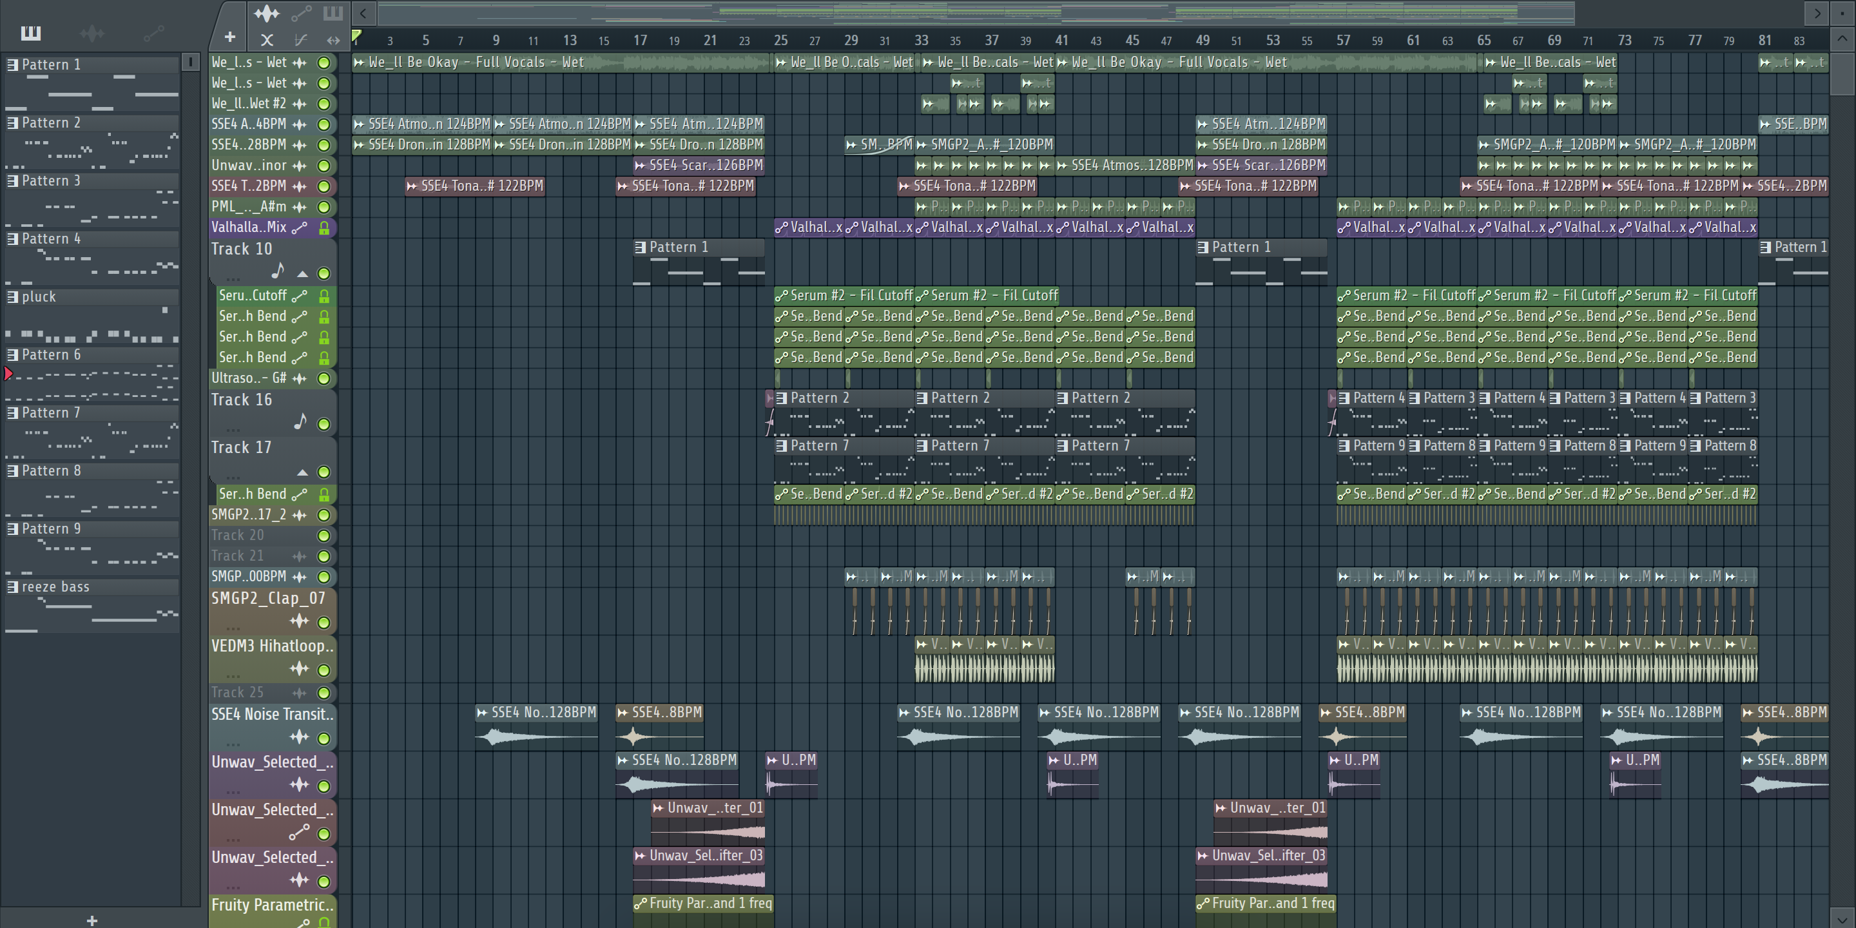Click the pluck pattern icon in the picker

pyautogui.click(x=12, y=297)
